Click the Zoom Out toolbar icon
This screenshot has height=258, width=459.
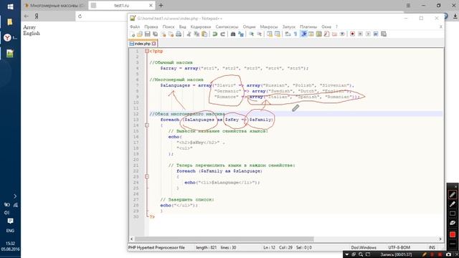click(259, 34)
